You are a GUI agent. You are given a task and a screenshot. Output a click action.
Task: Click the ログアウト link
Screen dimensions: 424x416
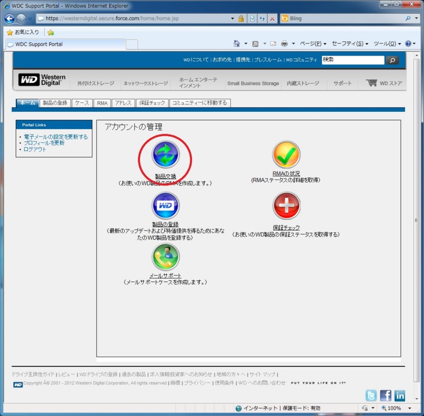(x=35, y=149)
